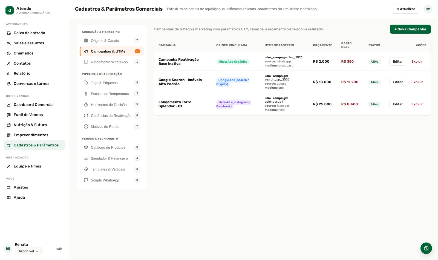Click the Escalas de Temperatura thermometer icon

coord(86,94)
